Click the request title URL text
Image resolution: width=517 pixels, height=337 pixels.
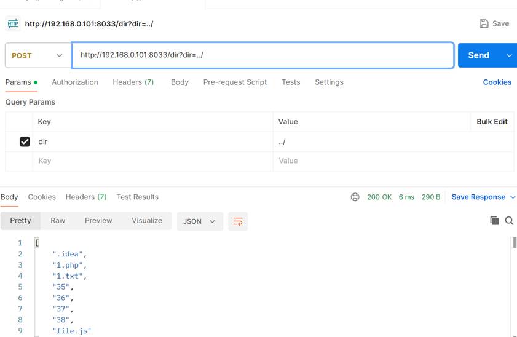(x=89, y=24)
